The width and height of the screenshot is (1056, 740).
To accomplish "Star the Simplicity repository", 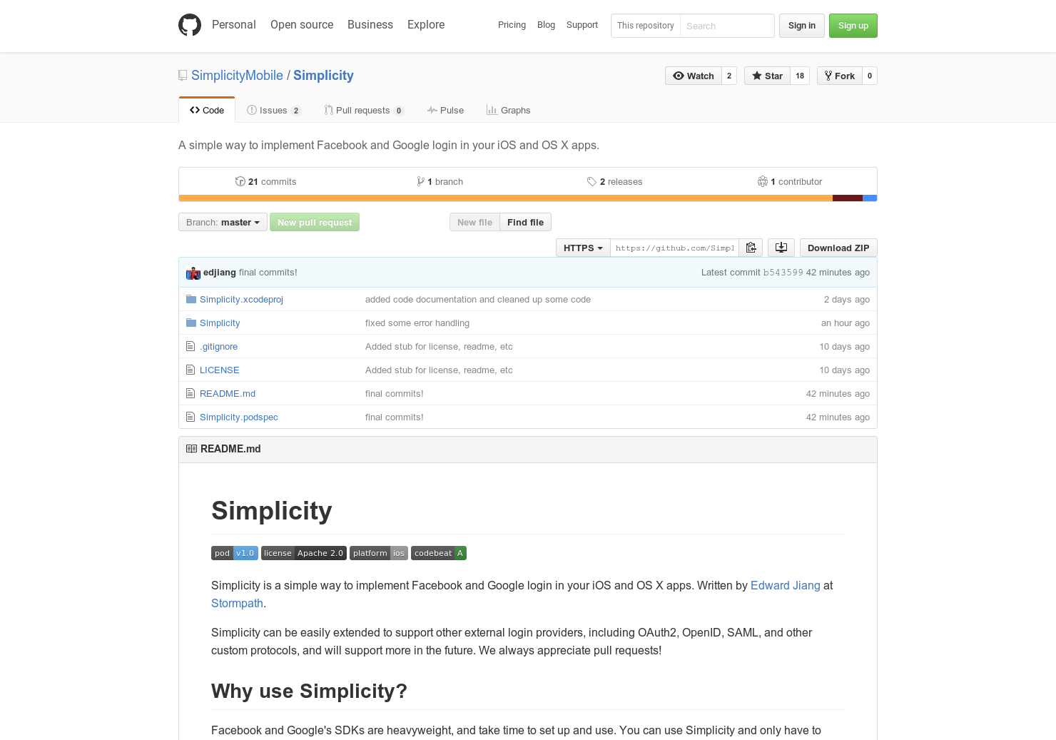I will click(767, 76).
